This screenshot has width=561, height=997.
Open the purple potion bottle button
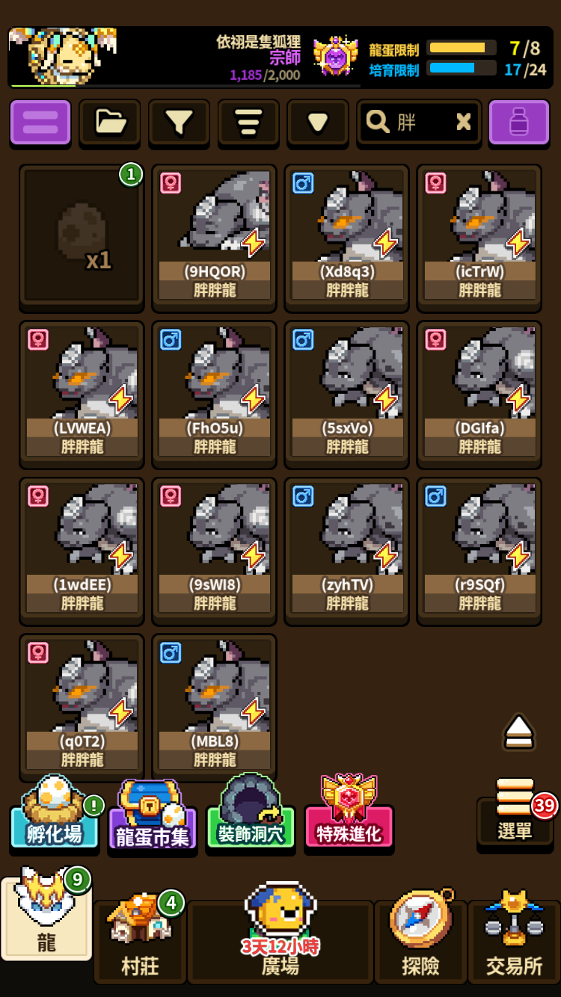click(x=518, y=122)
